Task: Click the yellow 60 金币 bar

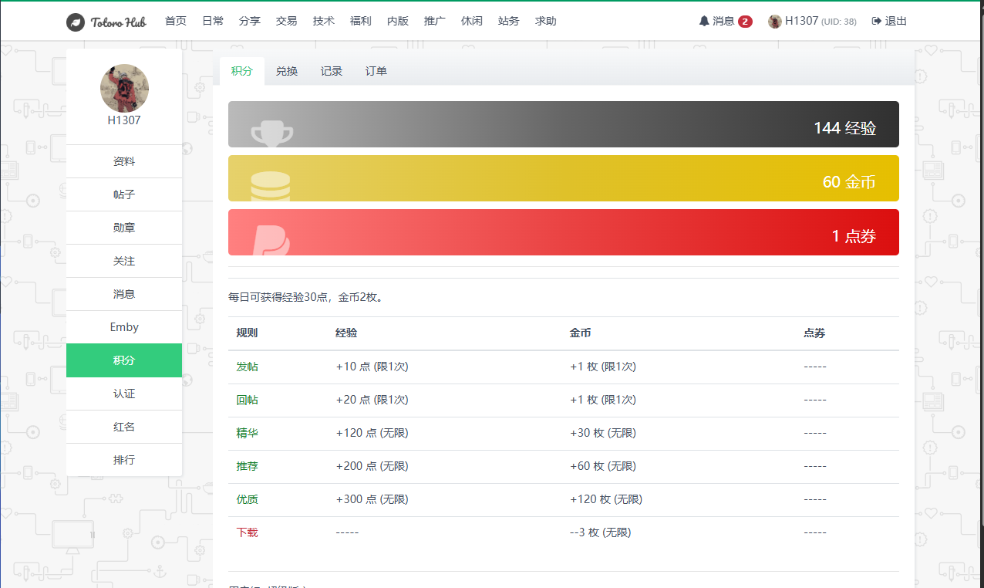Action: 564,178
